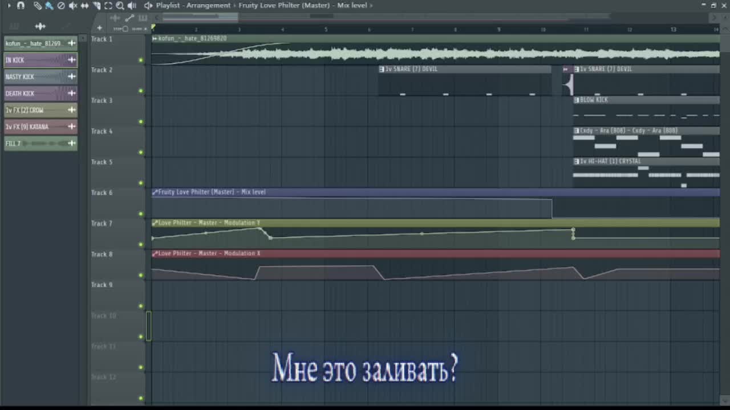Select the 1v FX (9) KATANA picker item

[40, 126]
